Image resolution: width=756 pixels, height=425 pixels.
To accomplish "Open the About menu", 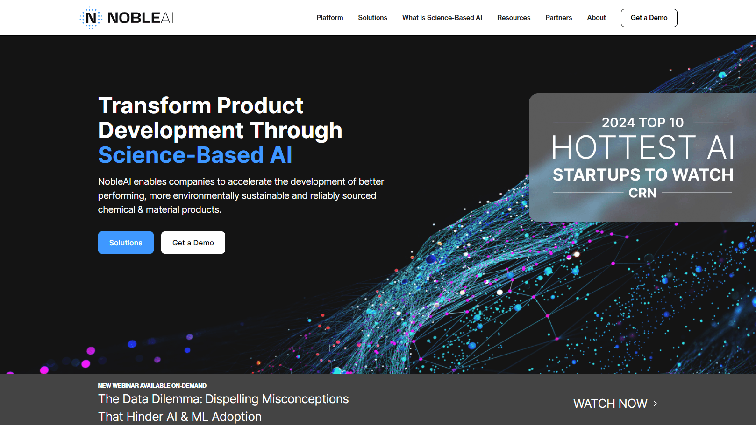I will click(597, 18).
